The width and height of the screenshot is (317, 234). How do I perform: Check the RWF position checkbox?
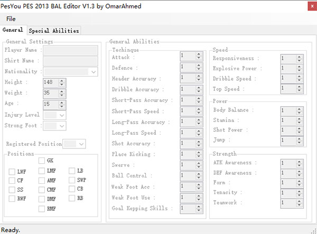pyautogui.click(x=12, y=199)
